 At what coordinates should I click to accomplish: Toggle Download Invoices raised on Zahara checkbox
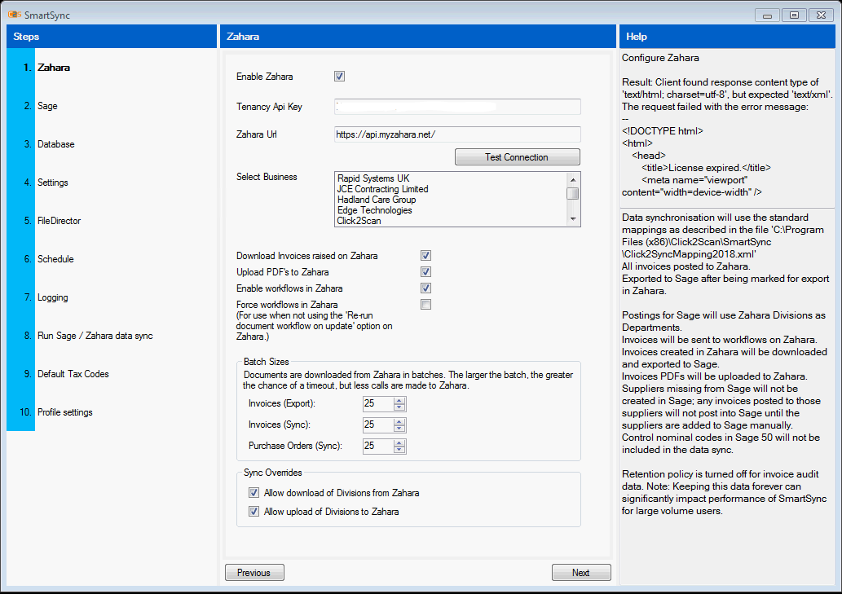pyautogui.click(x=425, y=255)
